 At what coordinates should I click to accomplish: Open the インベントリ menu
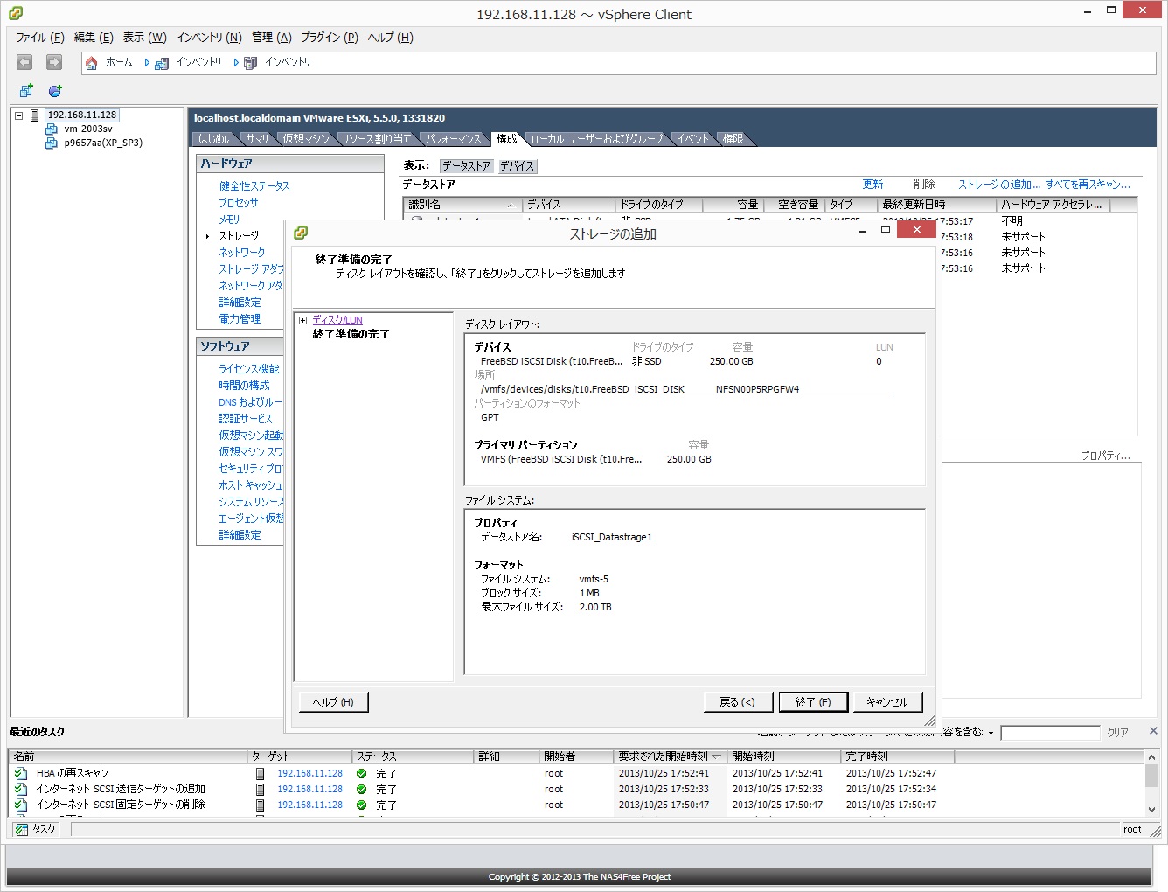[x=208, y=38]
